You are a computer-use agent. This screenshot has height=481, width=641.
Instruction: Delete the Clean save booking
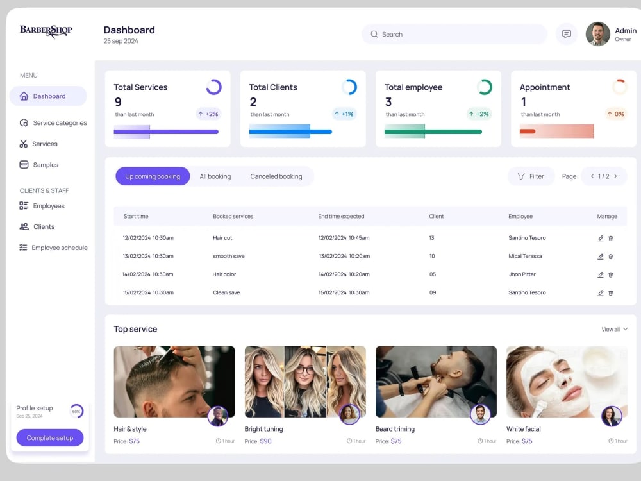[611, 293]
